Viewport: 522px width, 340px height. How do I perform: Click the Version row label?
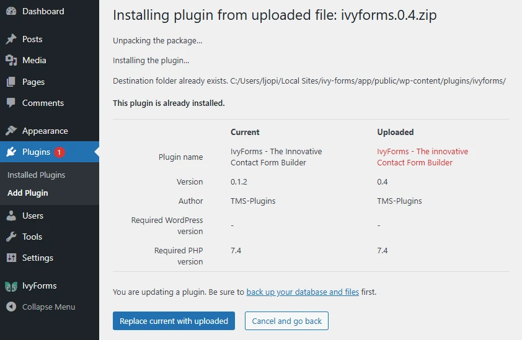190,181
